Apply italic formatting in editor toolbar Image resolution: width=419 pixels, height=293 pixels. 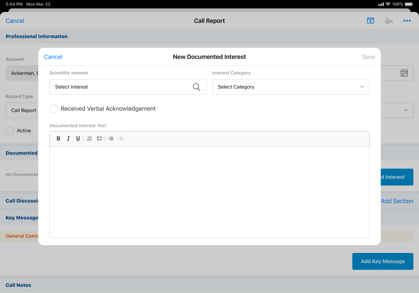(68, 138)
